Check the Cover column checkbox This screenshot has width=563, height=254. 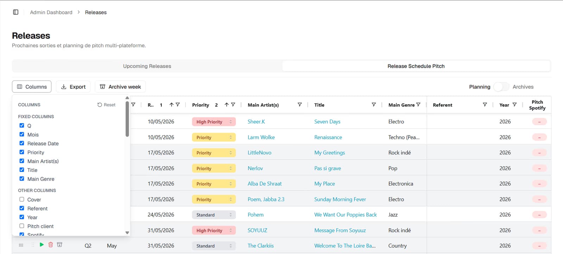22,199
